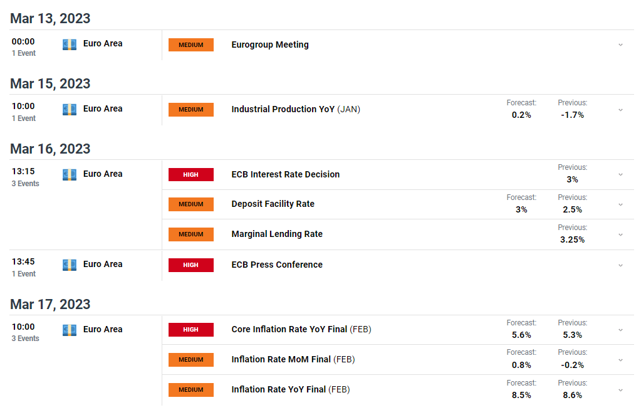Screen dimensions: 641x410
Task: Open Inflation Rate MoM Final title
Action: pyautogui.click(x=293, y=359)
